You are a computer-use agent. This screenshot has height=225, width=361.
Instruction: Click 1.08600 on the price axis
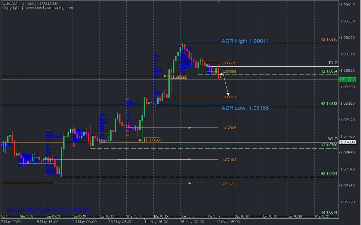(347, 70)
